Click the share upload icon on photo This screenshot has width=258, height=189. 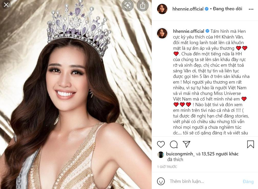(143, 5)
